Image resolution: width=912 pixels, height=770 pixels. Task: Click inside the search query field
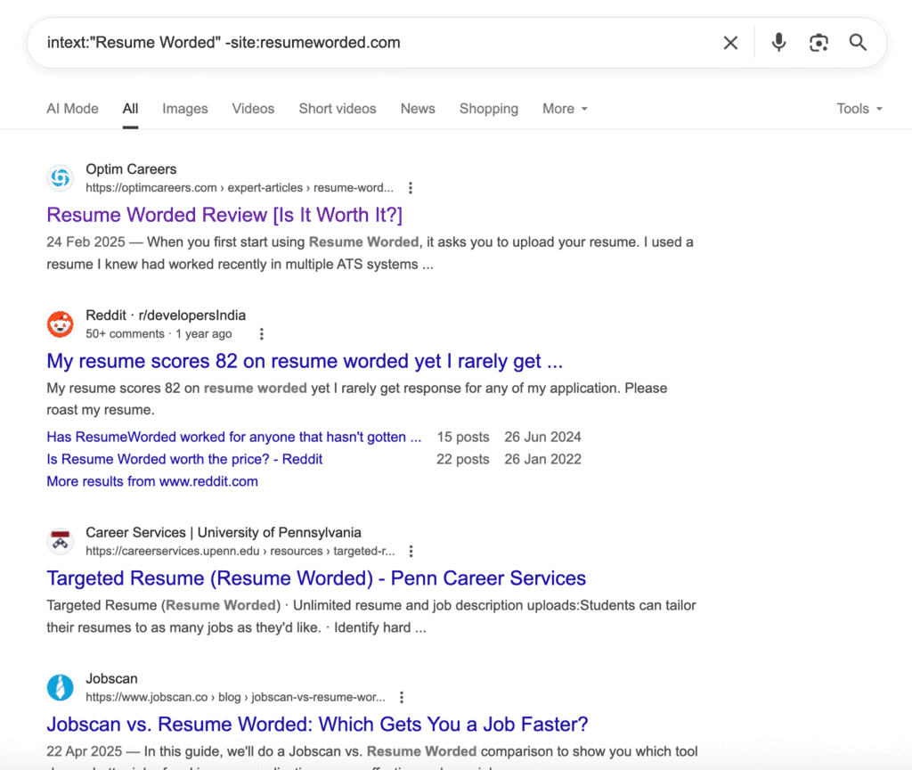click(x=372, y=43)
